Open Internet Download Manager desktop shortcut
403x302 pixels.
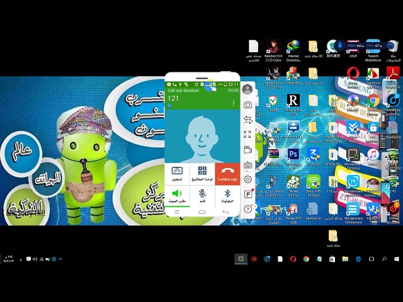point(293,50)
